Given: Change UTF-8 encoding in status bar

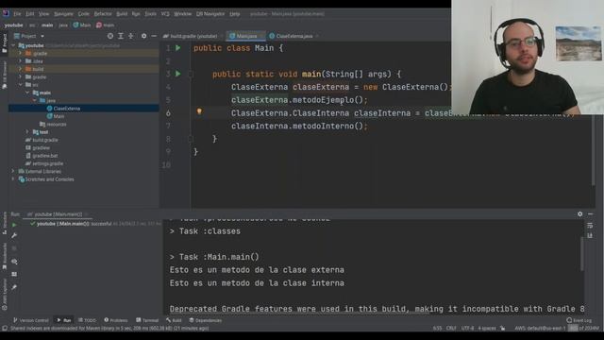Looking at the screenshot, I should click(467, 328).
